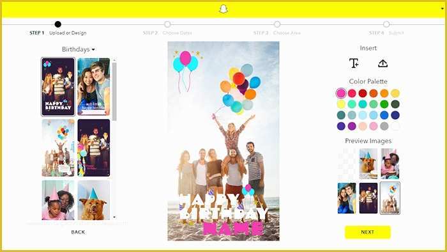
Task: Pick the crimson pink-red swatch in first row
Action: click(352, 93)
